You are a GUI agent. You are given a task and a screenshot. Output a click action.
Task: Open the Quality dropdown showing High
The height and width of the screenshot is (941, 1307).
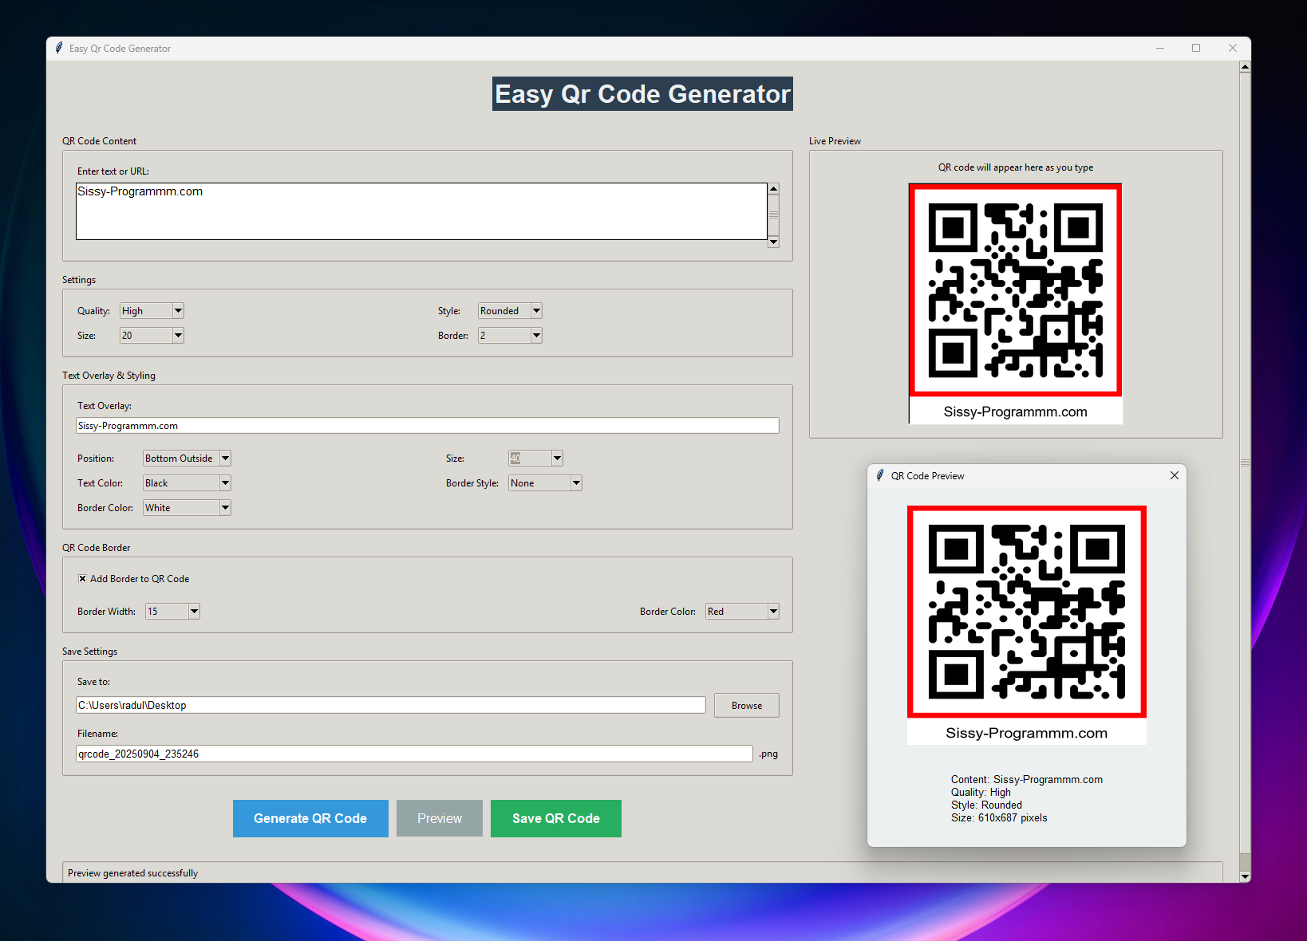tap(178, 311)
